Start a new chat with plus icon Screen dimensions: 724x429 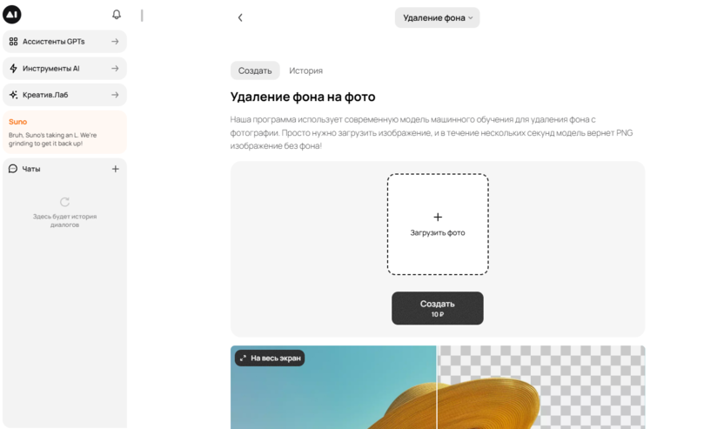point(116,169)
